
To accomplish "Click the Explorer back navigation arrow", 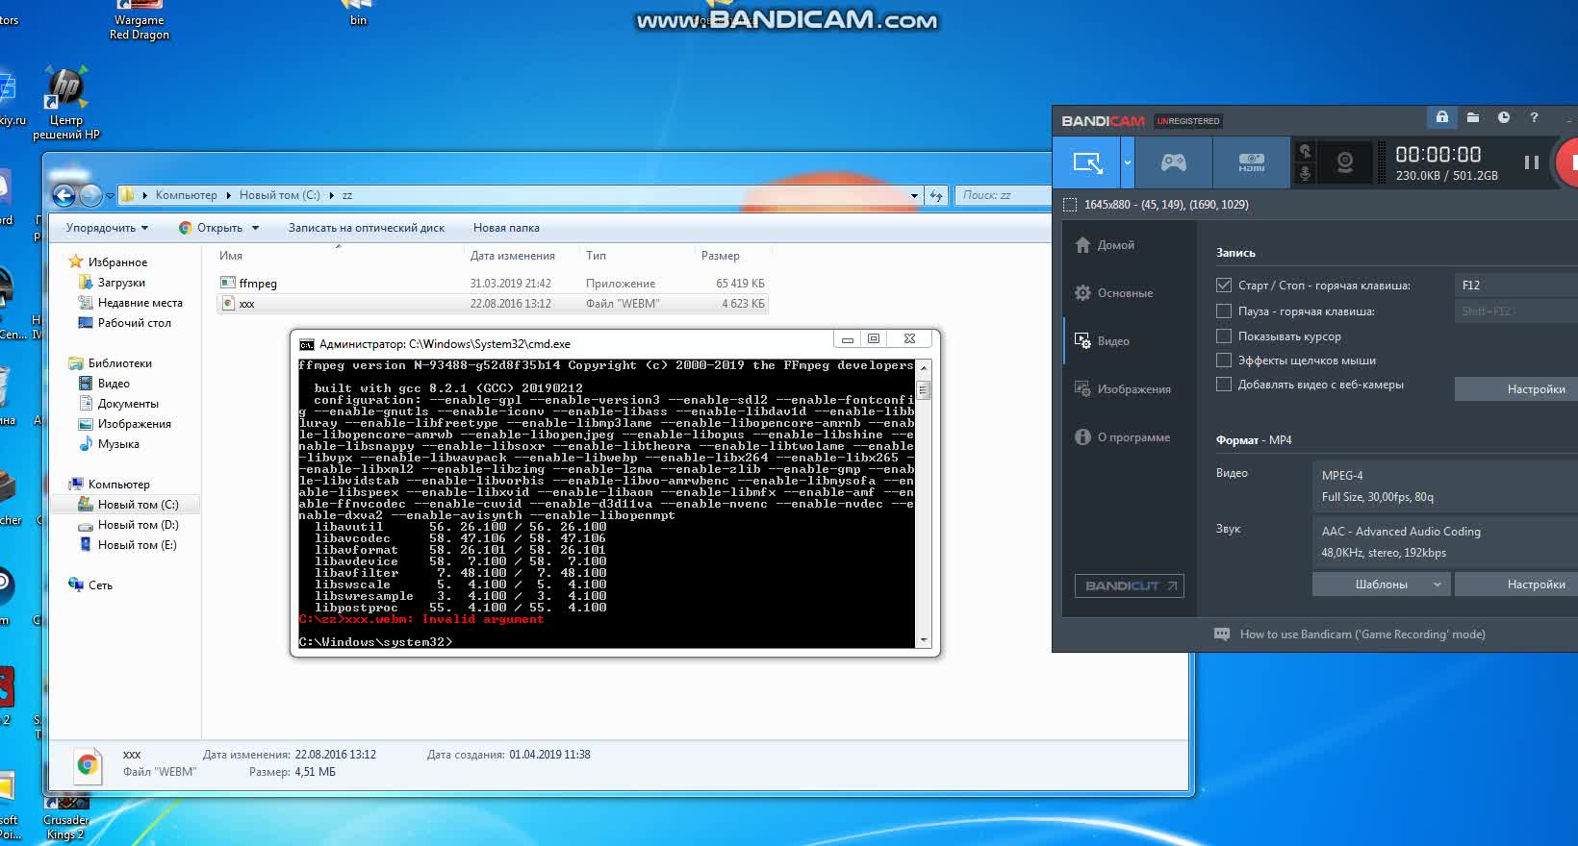I will (x=64, y=195).
